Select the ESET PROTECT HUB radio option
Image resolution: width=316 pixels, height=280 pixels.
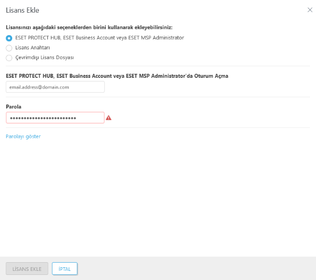coord(9,38)
